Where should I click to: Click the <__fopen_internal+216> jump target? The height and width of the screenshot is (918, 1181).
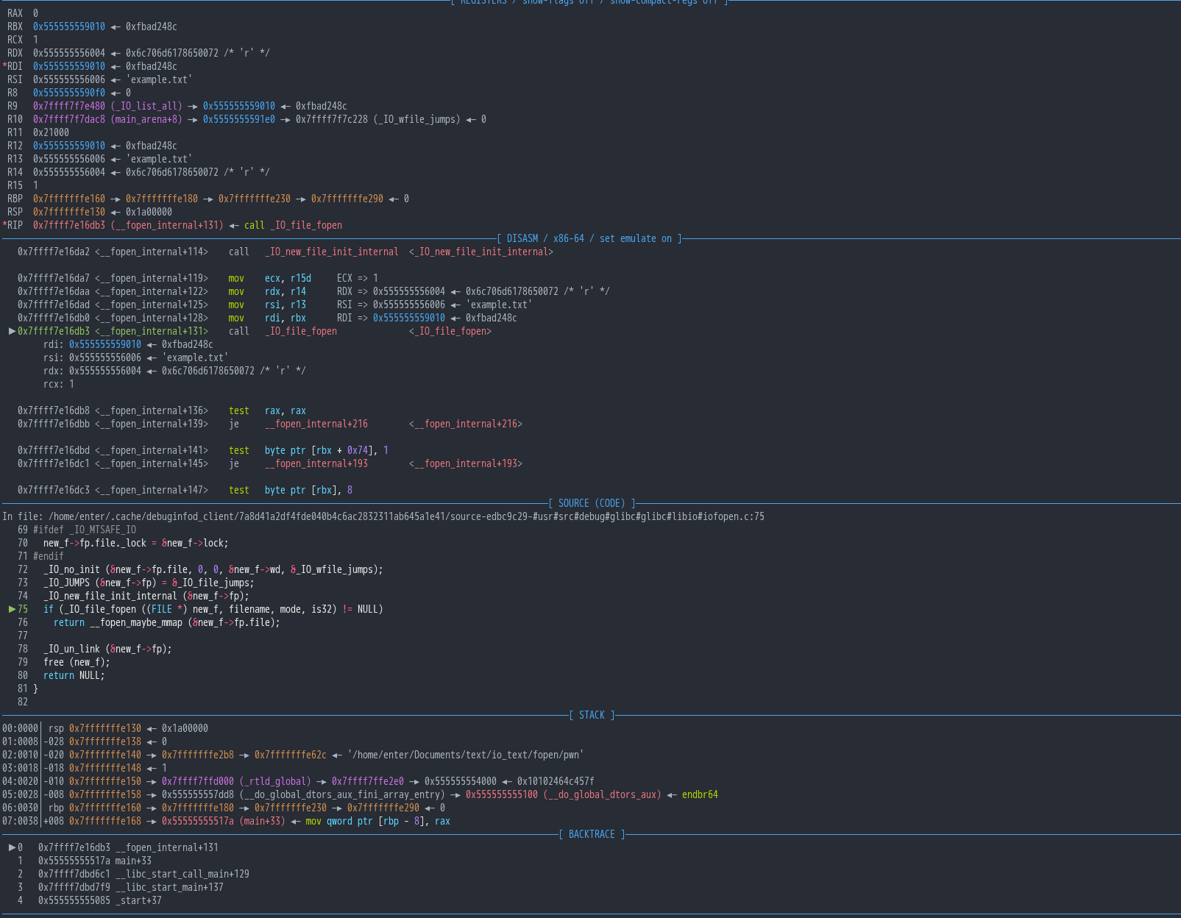pos(466,424)
